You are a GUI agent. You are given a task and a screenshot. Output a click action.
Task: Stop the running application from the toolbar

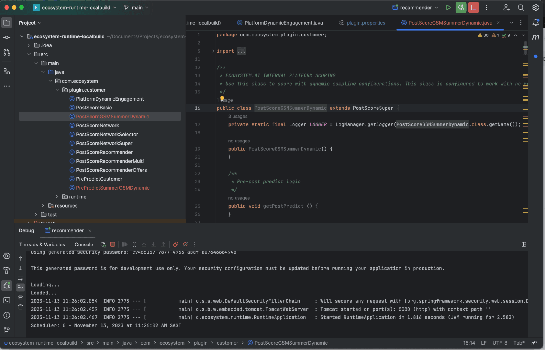click(474, 7)
